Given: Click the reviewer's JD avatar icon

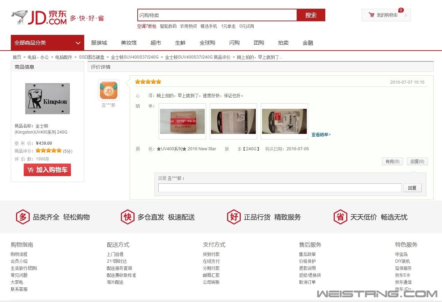Looking at the screenshot, I should [108, 90].
